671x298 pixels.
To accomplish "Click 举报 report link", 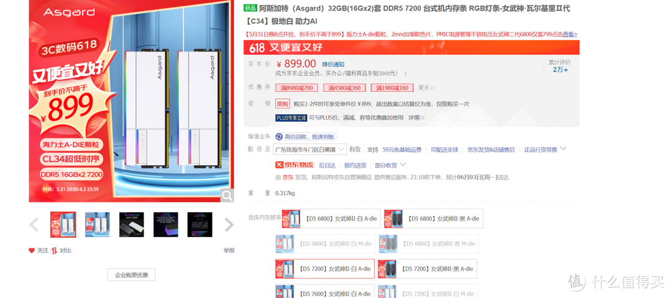I will (229, 251).
